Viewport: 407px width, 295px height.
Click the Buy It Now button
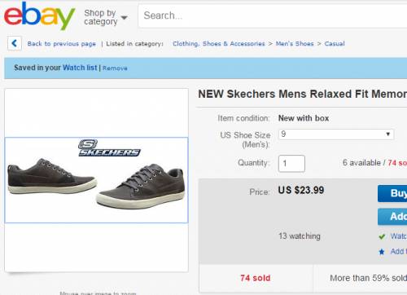tap(392, 193)
